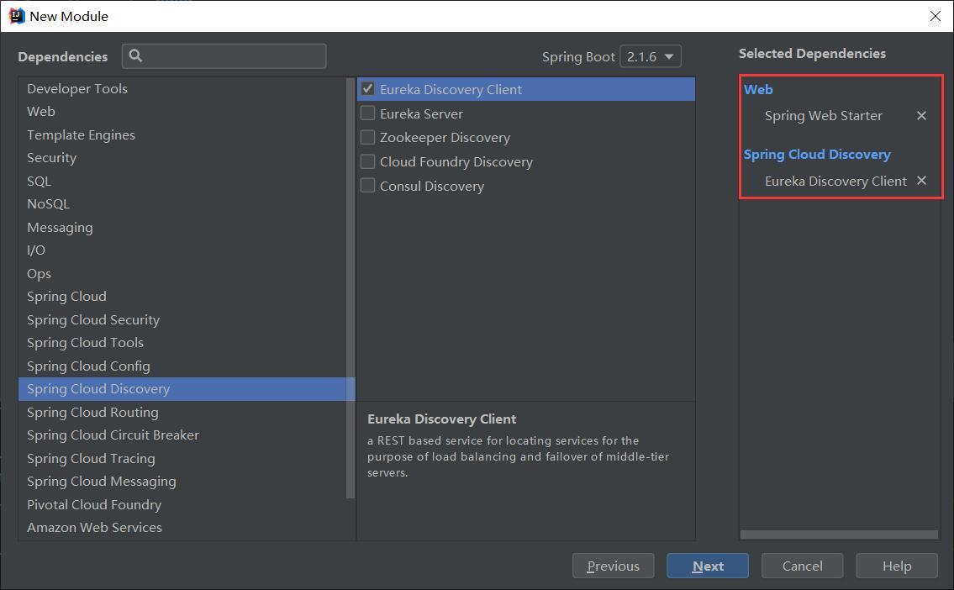Remove Spring Web Starter from selected dependencies
Viewport: 954px width, 590px height.
coord(921,116)
